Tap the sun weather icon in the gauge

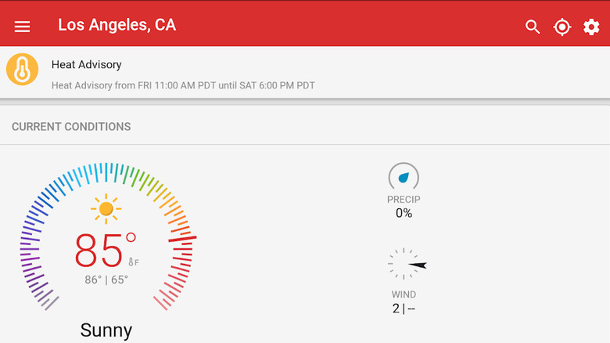[106, 209]
